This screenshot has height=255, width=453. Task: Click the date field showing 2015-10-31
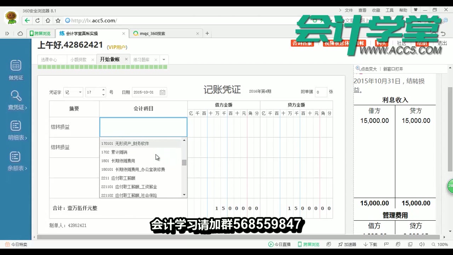(149, 92)
